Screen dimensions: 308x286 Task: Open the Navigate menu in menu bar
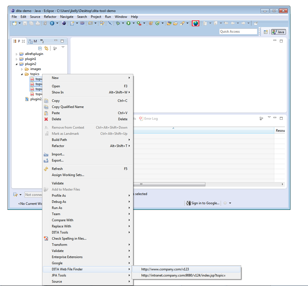pos(67,17)
